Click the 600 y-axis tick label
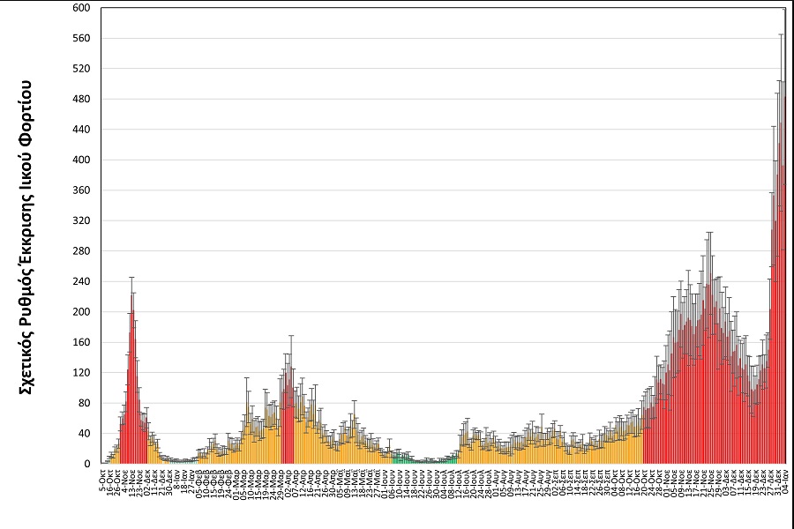Image resolution: width=794 pixels, height=529 pixels. tap(81, 8)
